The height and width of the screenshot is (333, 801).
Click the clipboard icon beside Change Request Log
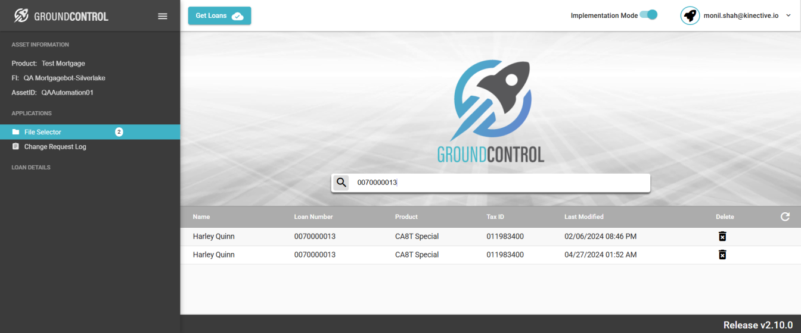[16, 146]
